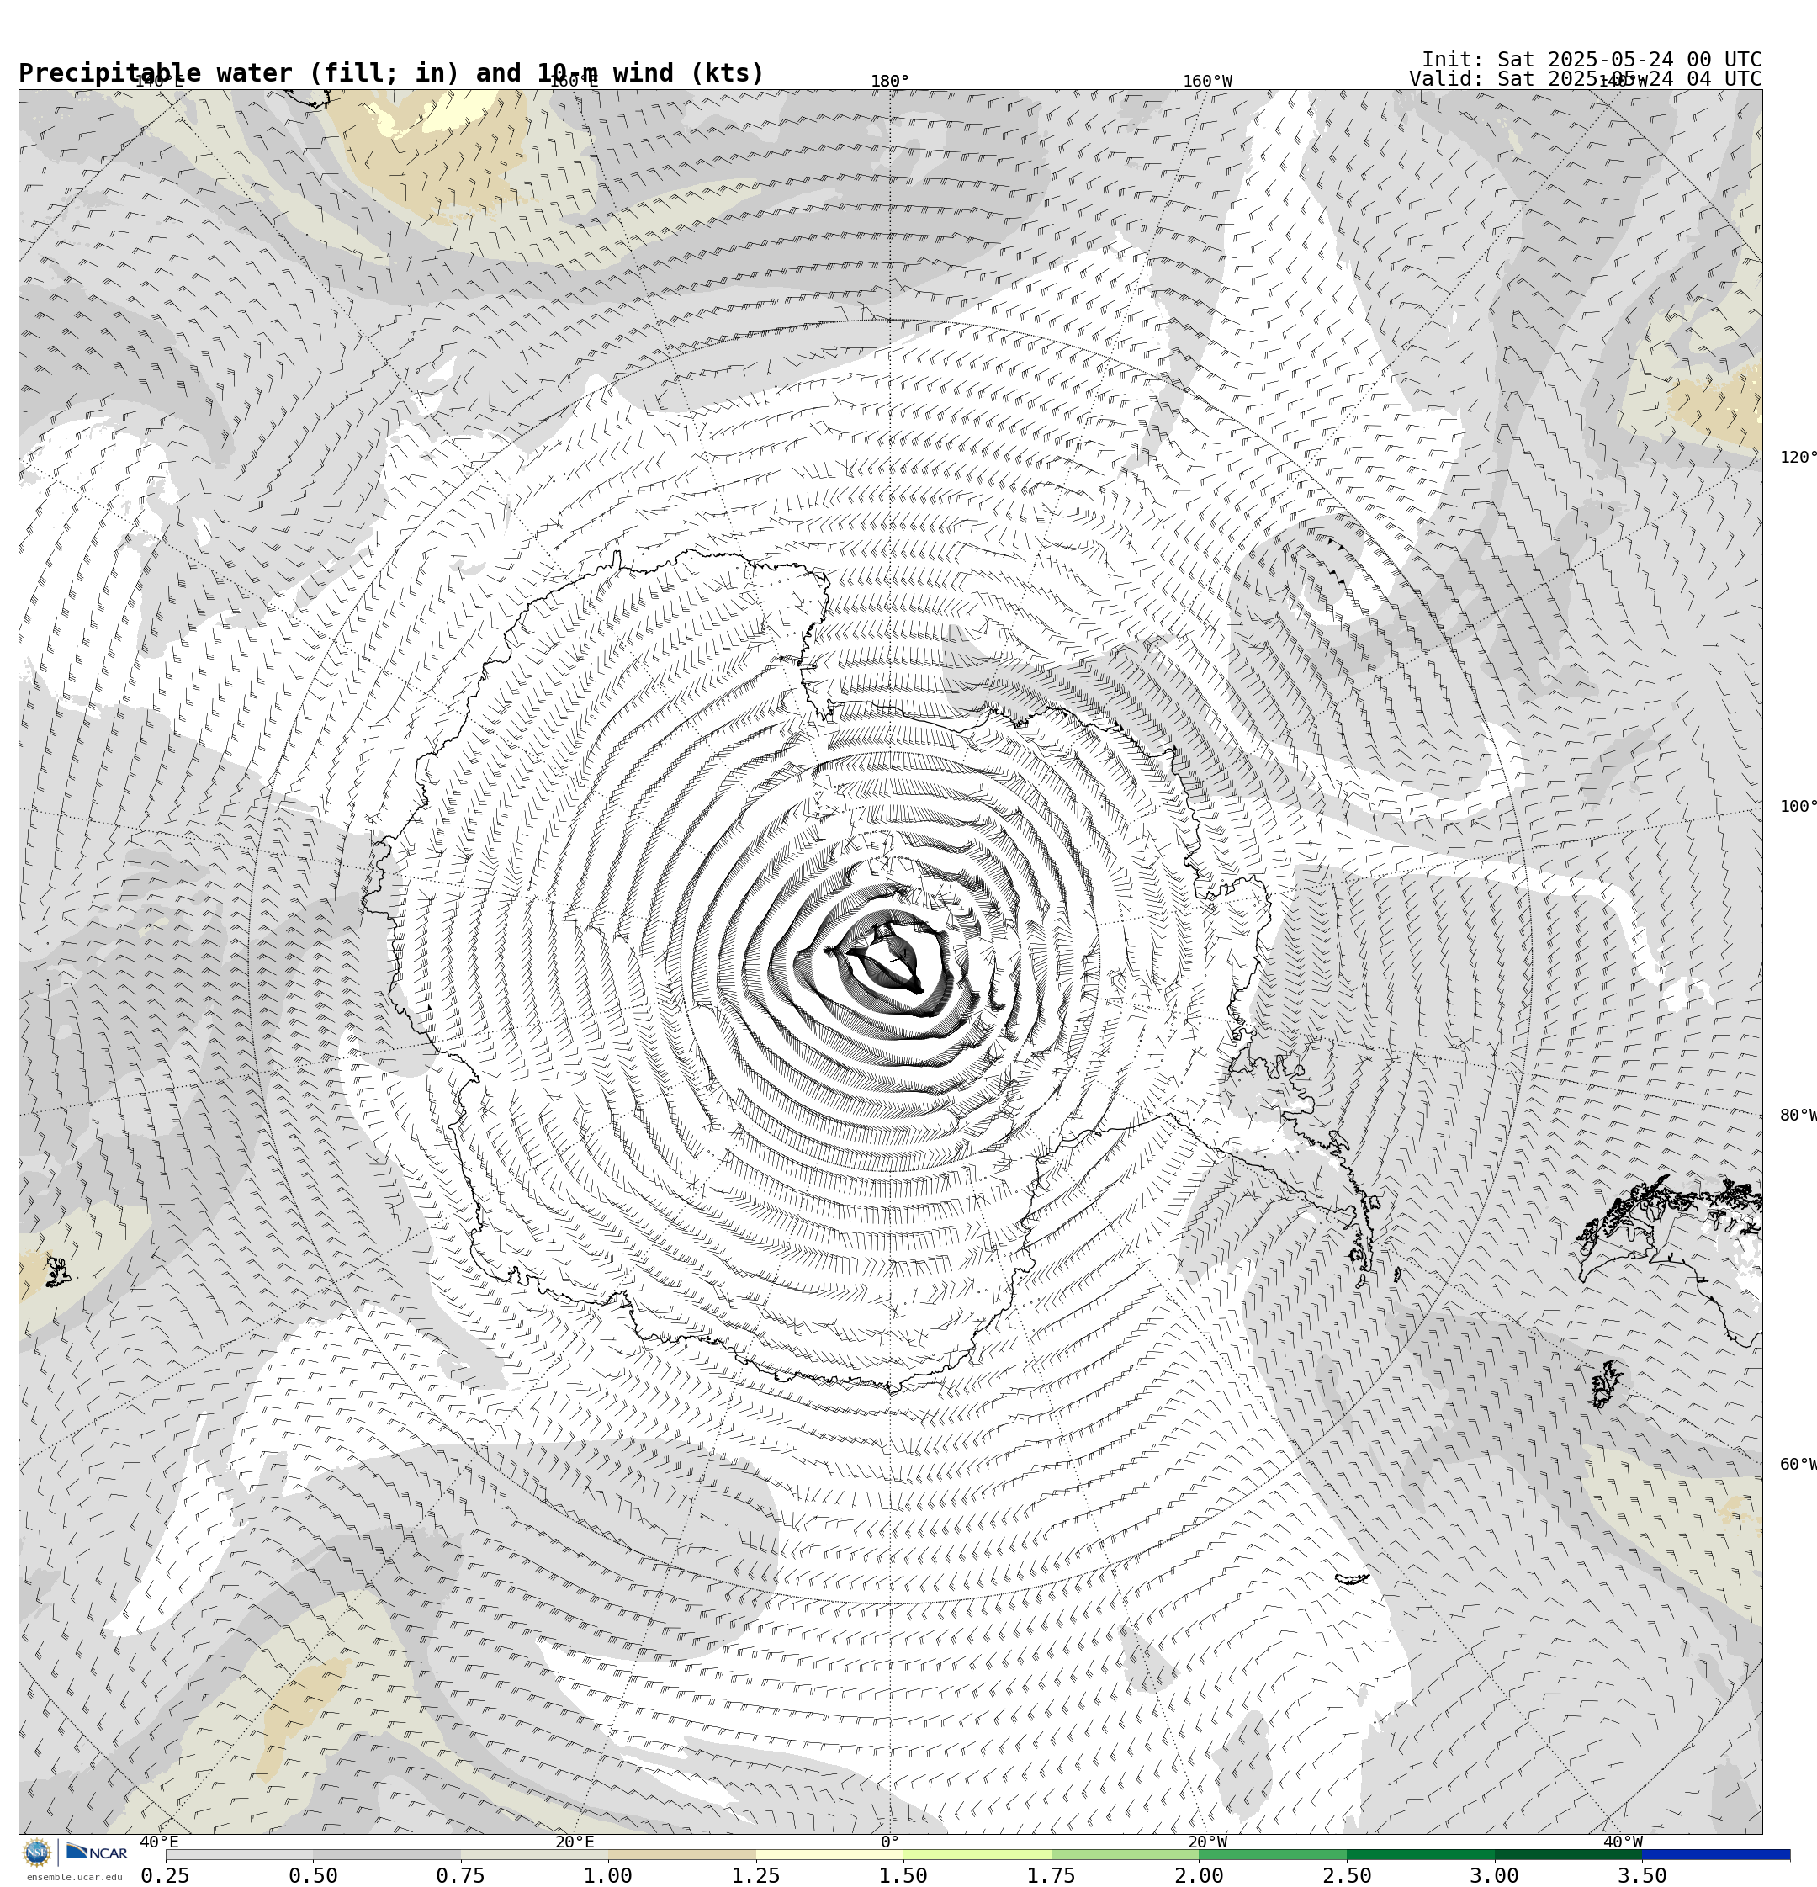
Task: Click the 20°W longitude label at bottom
Action: click(1207, 1842)
